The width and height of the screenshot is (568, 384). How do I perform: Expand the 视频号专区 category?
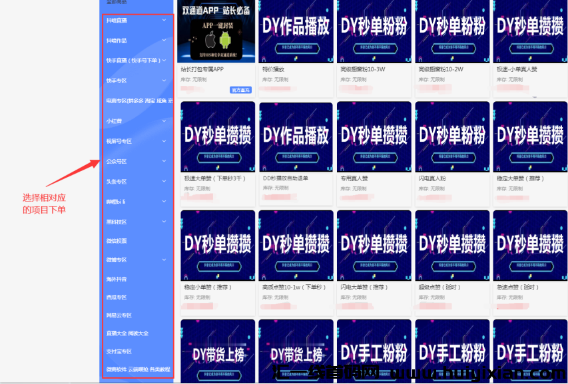163,140
